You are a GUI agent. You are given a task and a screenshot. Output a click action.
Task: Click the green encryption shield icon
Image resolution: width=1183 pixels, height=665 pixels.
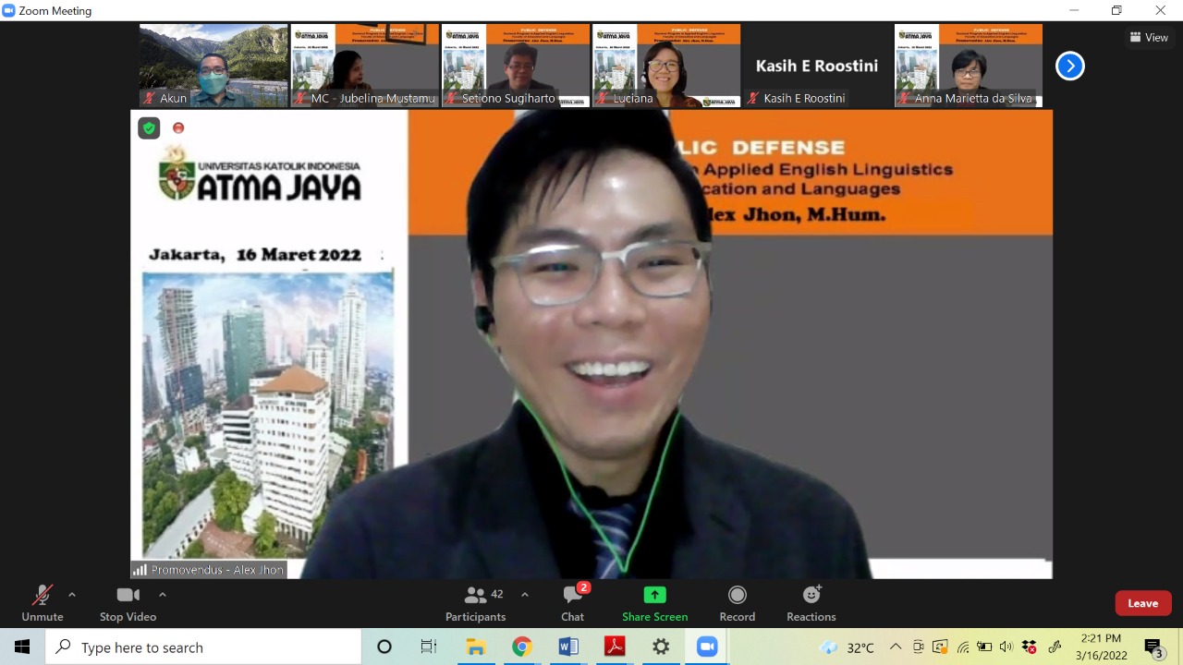point(149,128)
